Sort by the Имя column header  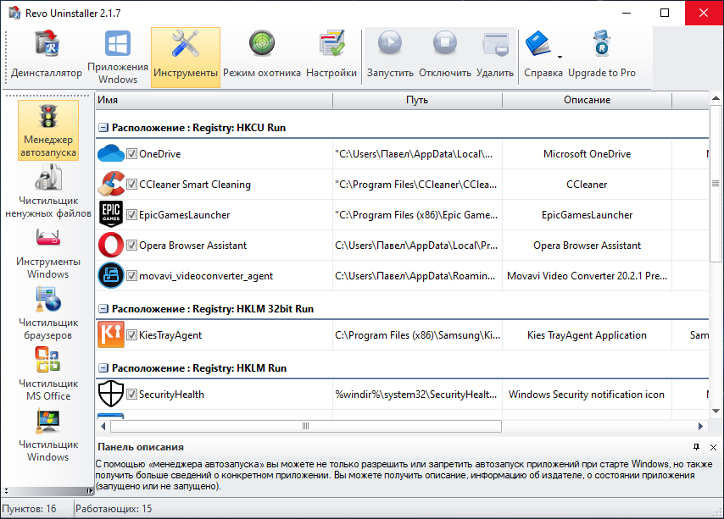coord(214,100)
